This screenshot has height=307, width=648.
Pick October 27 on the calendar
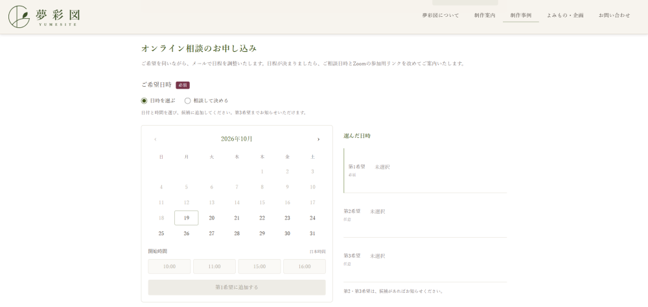tap(212, 233)
